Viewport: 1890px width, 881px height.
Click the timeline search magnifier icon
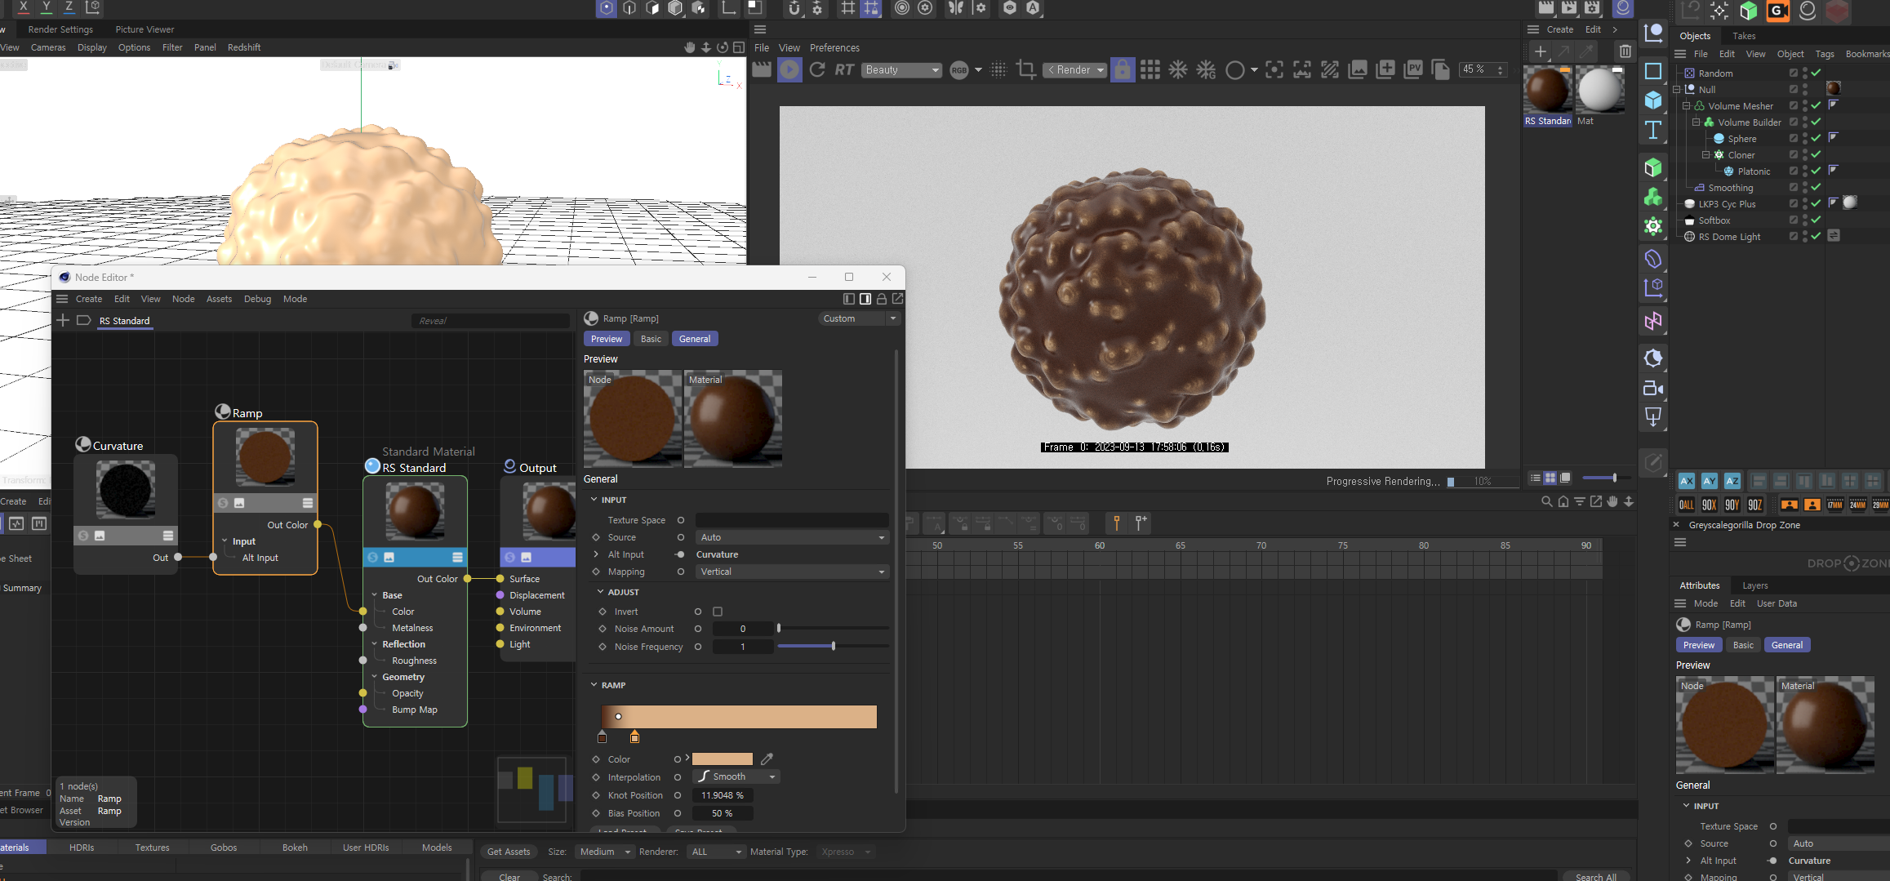coord(1546,501)
